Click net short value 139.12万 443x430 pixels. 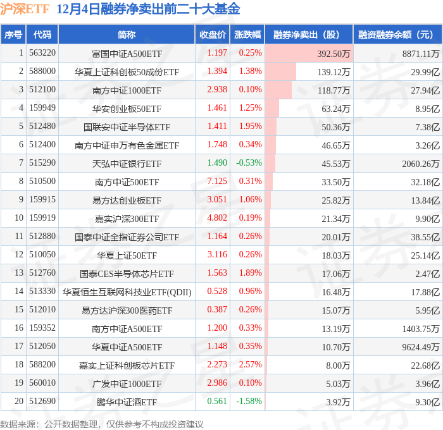point(334,72)
